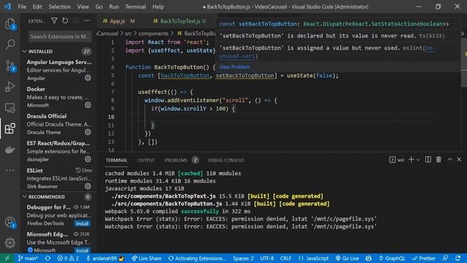Open the File menu
The image size is (467, 263).
click(x=22, y=7)
